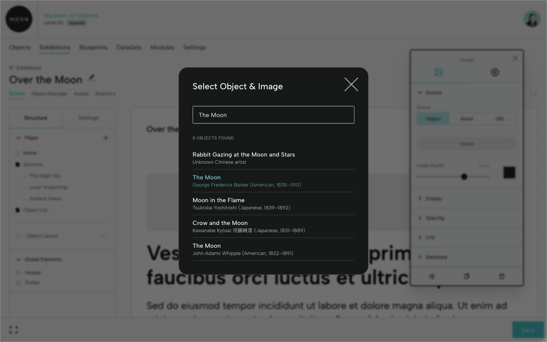Open the Object Manager tab
547x342 pixels.
(x=49, y=93)
